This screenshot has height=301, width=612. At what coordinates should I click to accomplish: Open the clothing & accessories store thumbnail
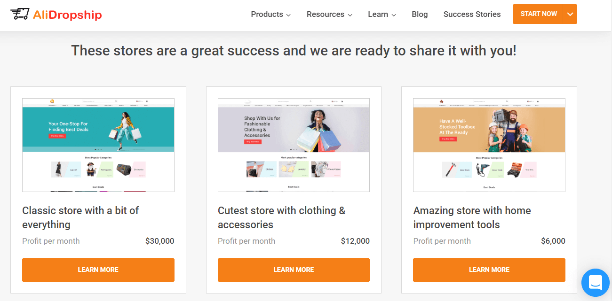pos(294,145)
